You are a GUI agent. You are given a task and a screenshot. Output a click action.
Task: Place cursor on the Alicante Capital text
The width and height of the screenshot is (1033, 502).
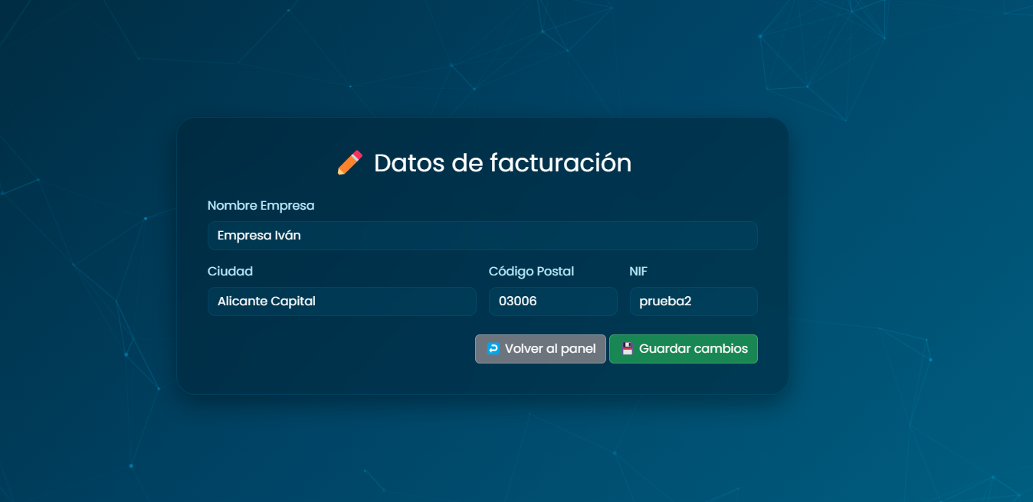click(x=267, y=302)
